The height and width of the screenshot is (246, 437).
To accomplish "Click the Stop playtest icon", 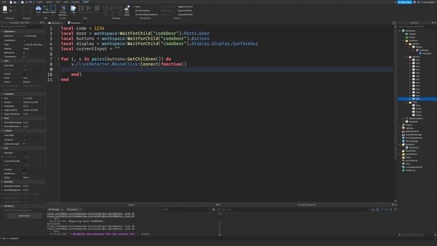I will pos(97,9).
